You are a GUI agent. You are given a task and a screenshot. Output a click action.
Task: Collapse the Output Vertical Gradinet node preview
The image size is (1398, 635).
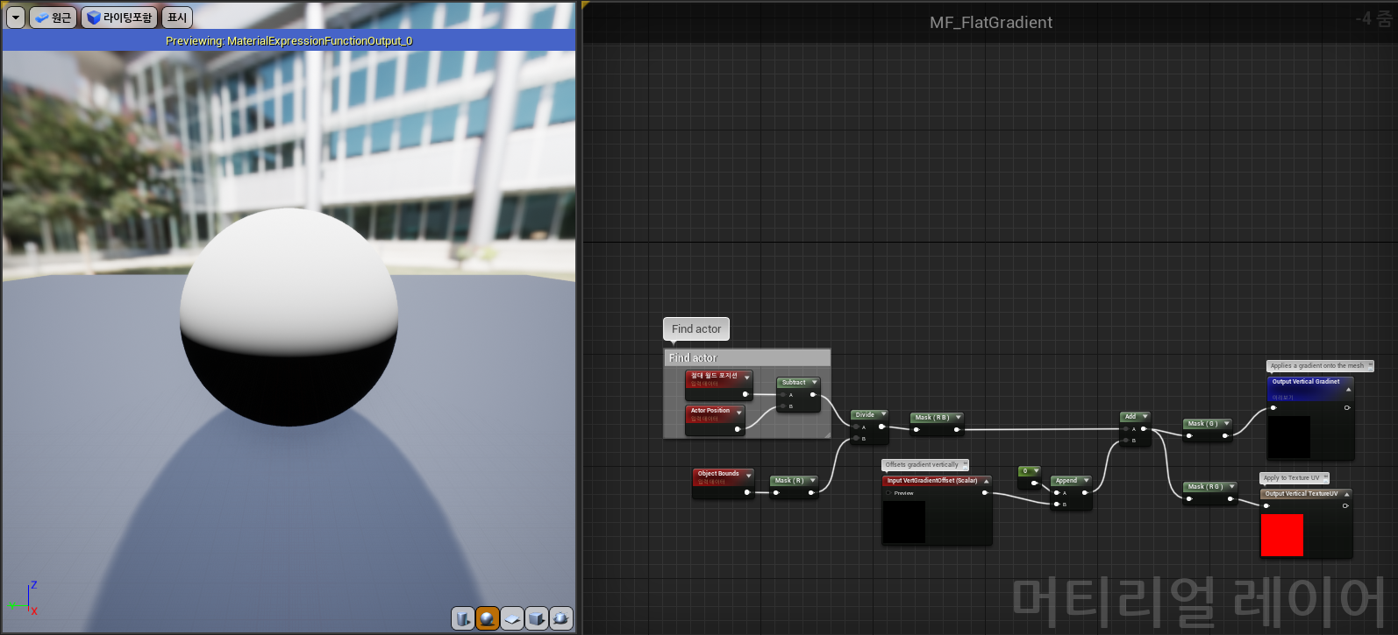pos(1348,389)
